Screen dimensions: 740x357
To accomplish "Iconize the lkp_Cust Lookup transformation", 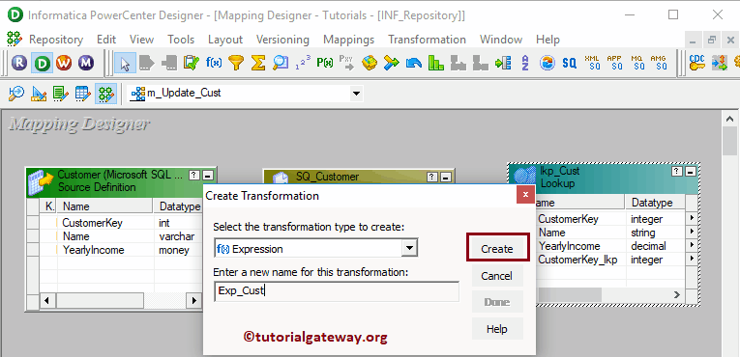I will pyautogui.click(x=691, y=172).
